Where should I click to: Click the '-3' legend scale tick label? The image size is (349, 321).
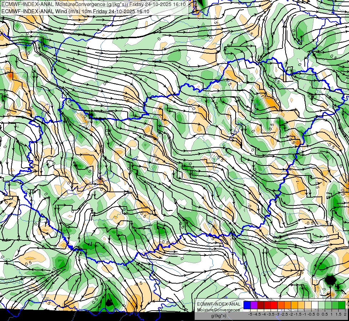(x=278, y=315)
